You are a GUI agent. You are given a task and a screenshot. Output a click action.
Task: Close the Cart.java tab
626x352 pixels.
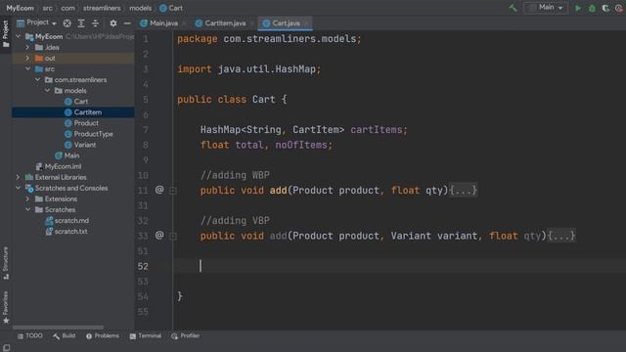pos(306,23)
